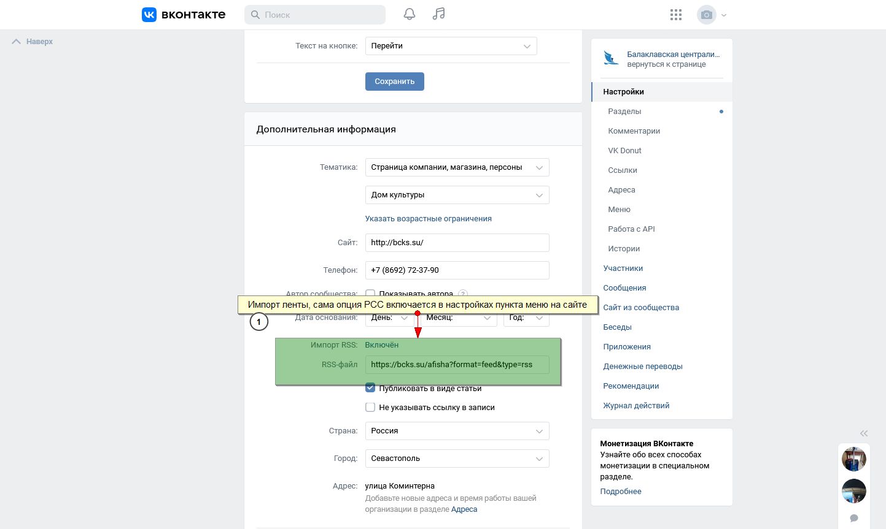
Task: Open 'Разделы' in settings menu
Action: 624,112
